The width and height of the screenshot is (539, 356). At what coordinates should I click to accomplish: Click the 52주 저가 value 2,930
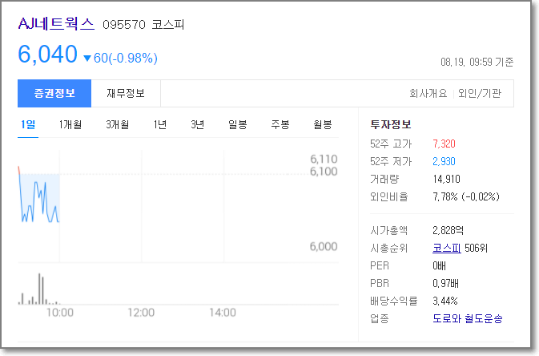point(444,161)
